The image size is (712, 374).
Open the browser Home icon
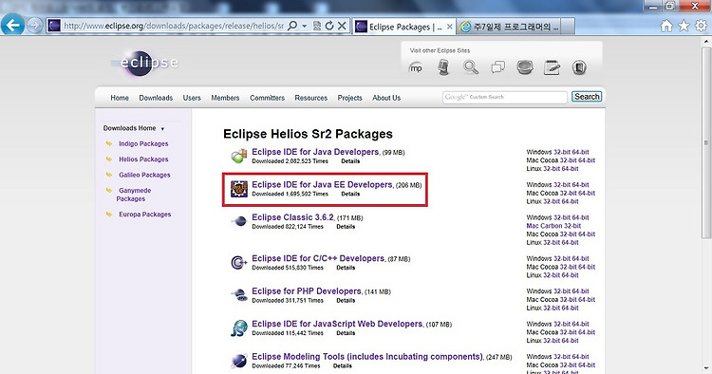pyautogui.click(x=666, y=26)
